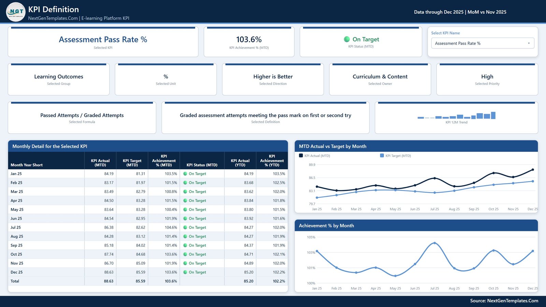Click the 83.62 YTD actual value for Mar 25

[249, 192]
